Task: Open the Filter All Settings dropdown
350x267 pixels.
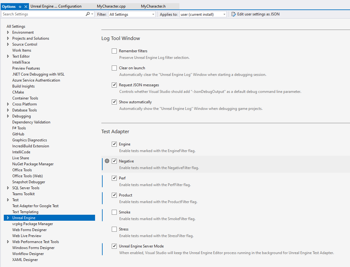Action: [x=132, y=14]
